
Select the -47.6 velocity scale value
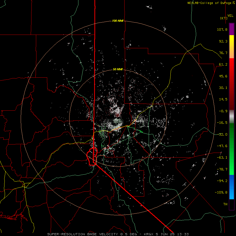tap(222, 146)
